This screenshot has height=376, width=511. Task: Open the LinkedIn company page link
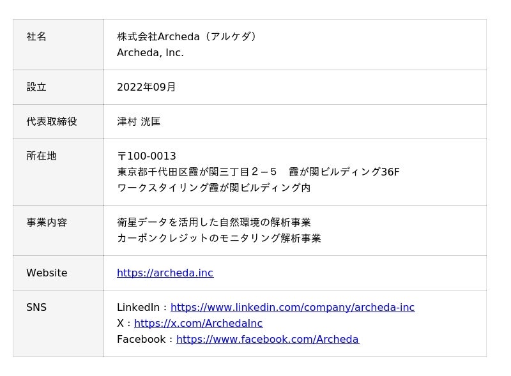(x=292, y=308)
